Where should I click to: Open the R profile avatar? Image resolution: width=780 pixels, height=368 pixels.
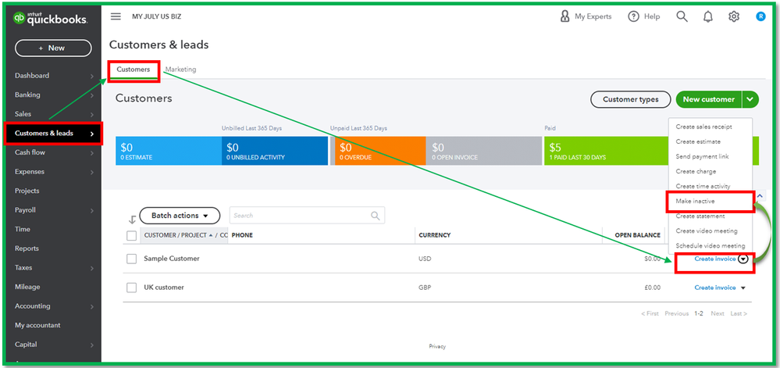pyautogui.click(x=760, y=16)
